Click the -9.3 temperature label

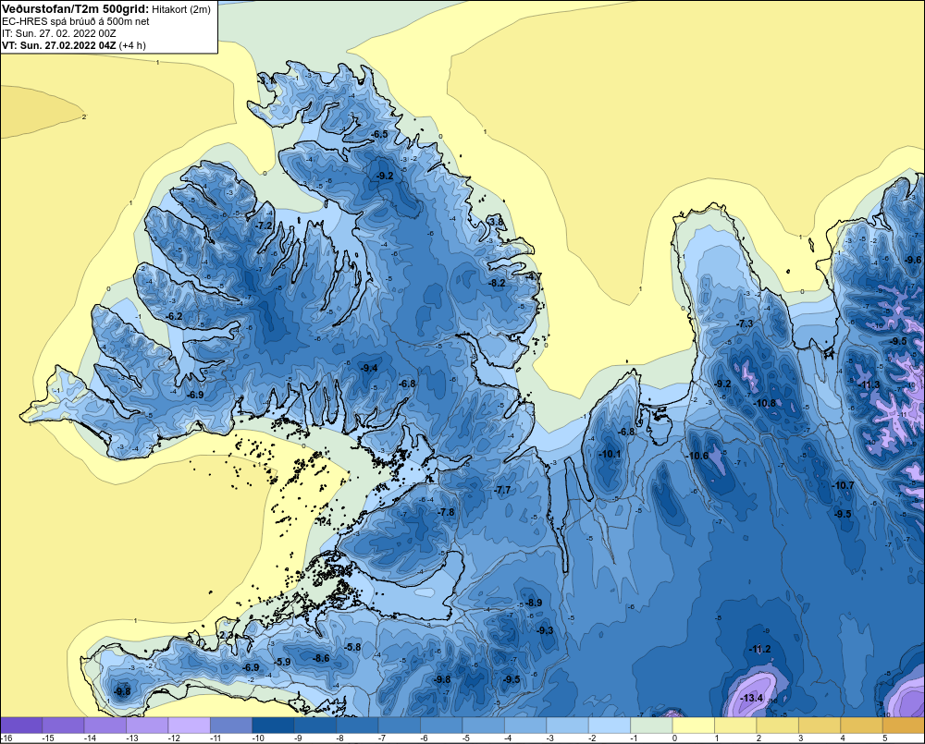click(x=545, y=630)
